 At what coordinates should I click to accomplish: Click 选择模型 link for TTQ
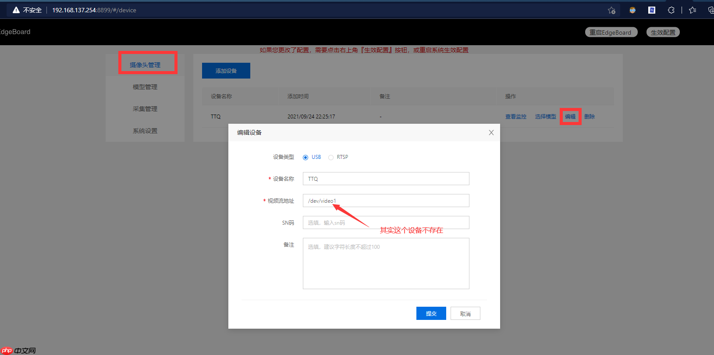pos(546,117)
